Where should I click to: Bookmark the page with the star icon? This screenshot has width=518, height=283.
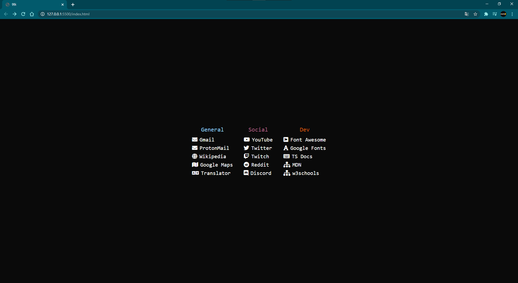tap(476, 14)
